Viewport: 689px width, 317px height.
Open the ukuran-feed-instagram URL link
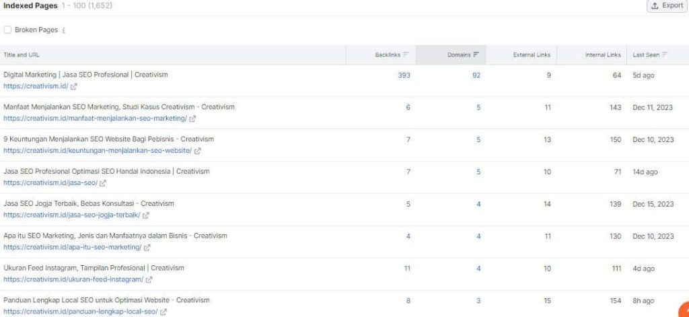point(73,279)
